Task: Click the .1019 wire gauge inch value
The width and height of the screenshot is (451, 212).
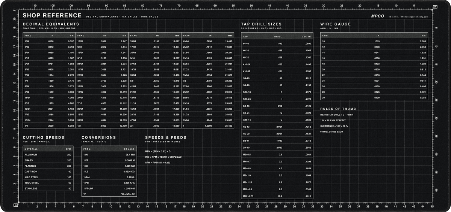Action: pyautogui.click(x=376, y=41)
